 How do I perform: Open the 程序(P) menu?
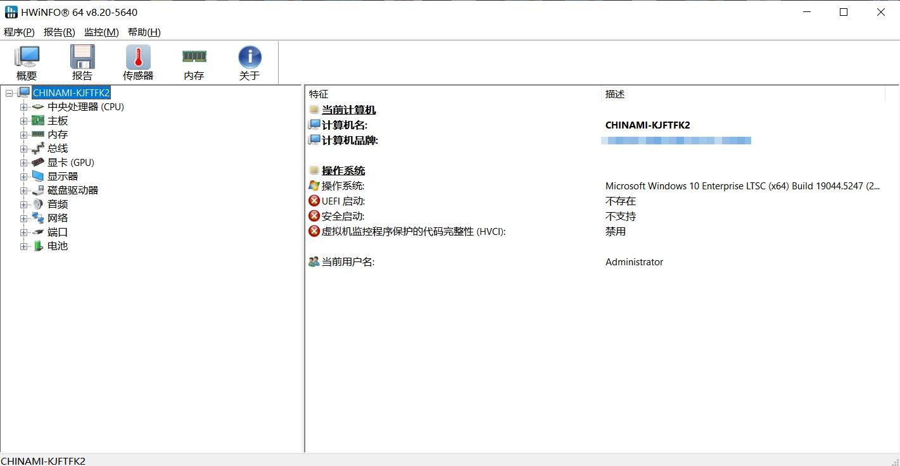point(19,32)
